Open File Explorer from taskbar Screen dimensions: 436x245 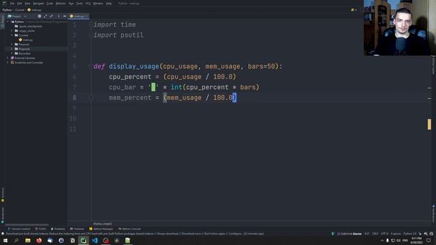tap(28, 240)
